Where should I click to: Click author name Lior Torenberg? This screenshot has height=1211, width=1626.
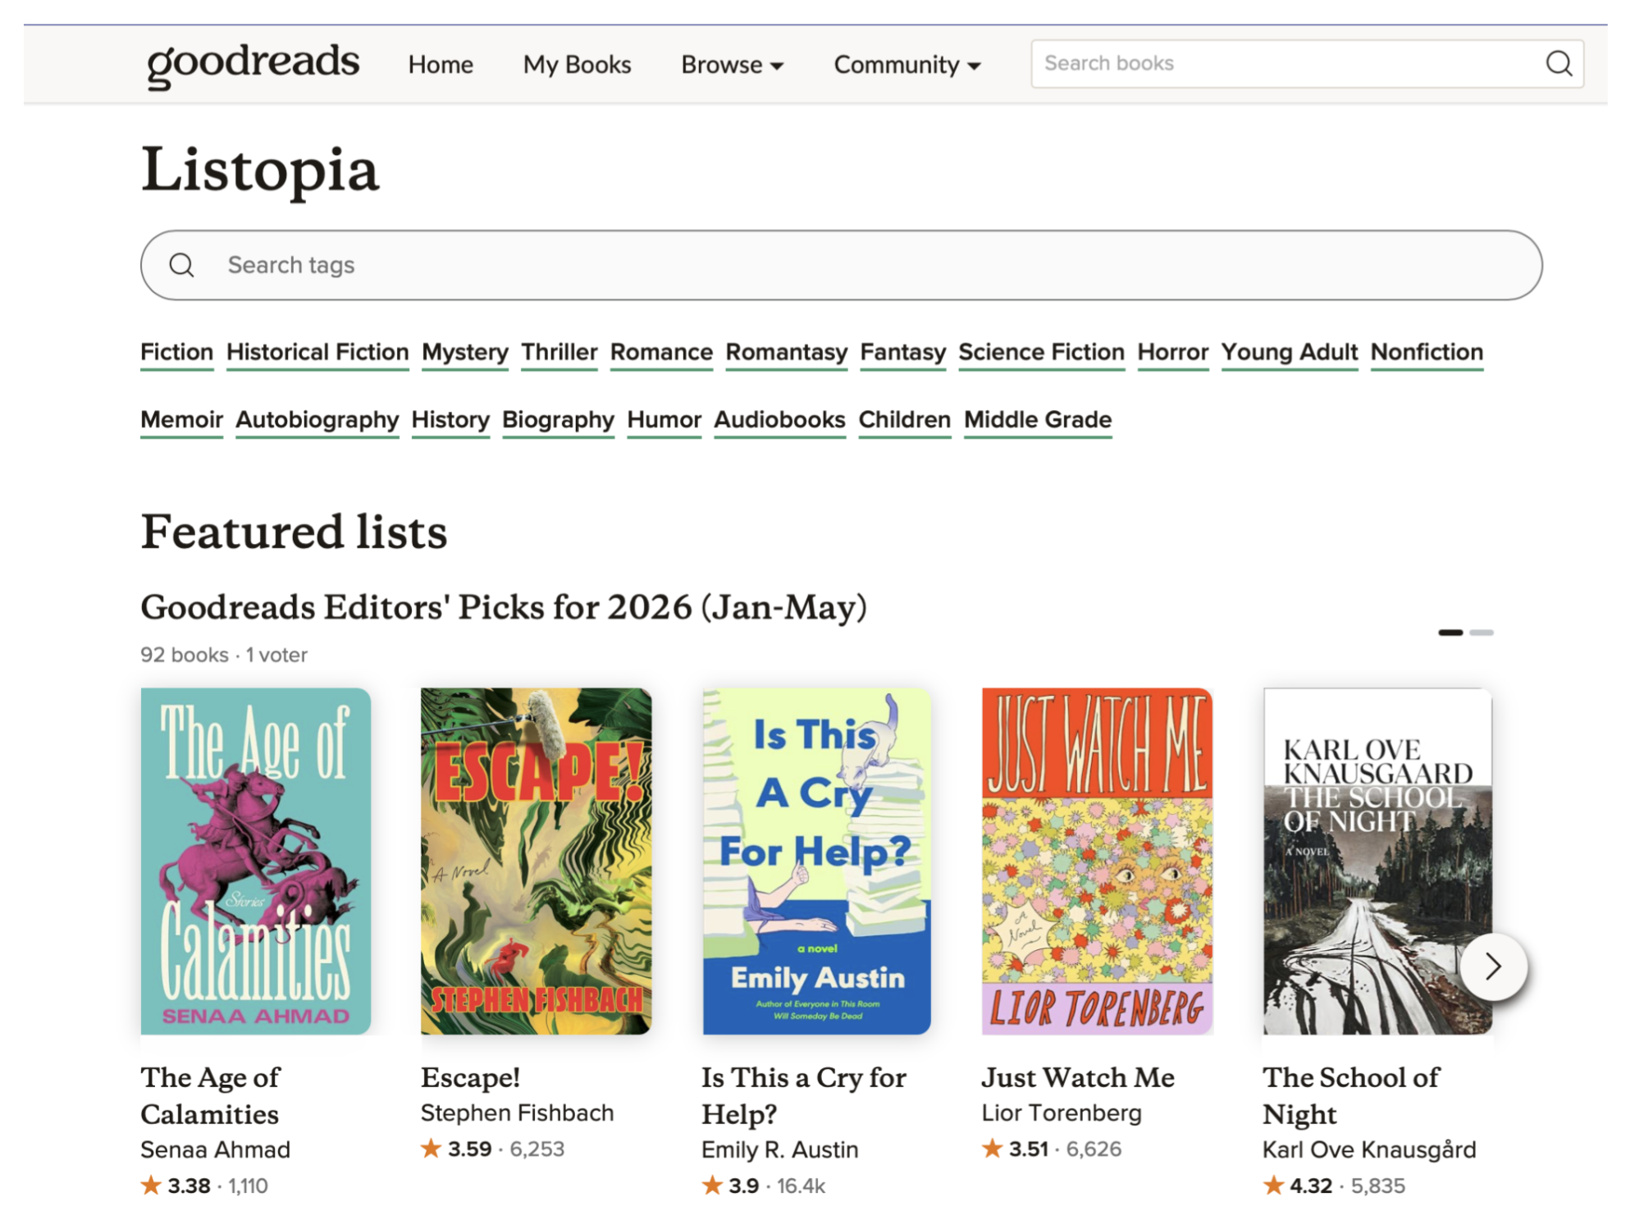click(1062, 1113)
